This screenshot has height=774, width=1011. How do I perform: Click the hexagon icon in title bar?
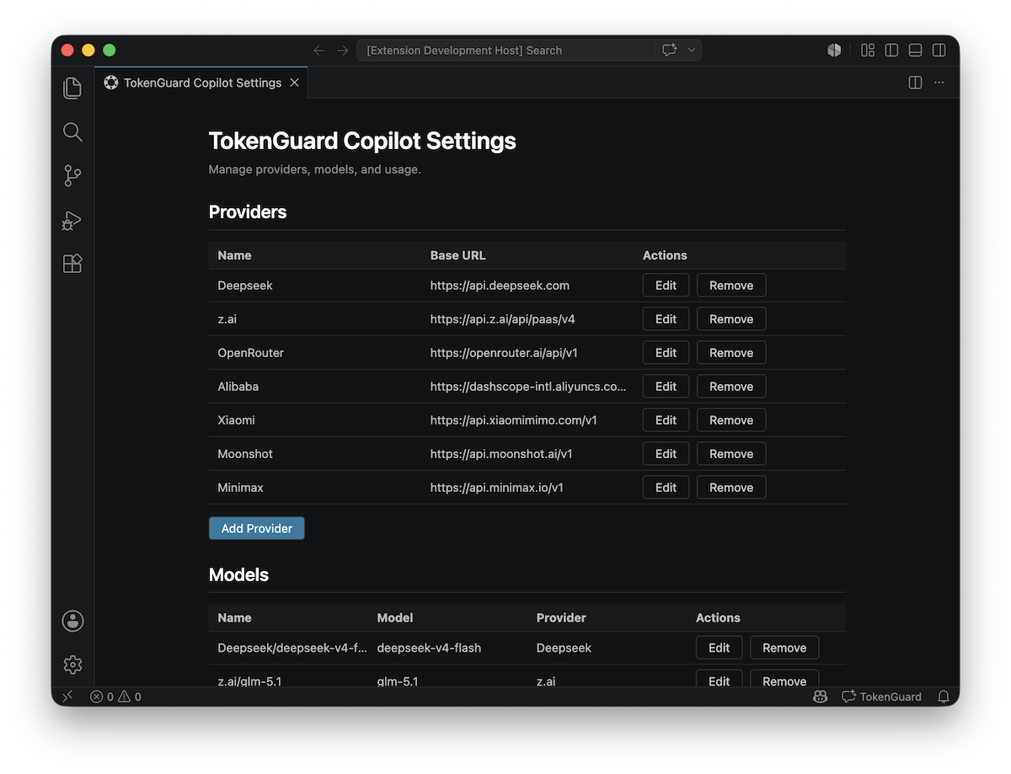point(834,51)
